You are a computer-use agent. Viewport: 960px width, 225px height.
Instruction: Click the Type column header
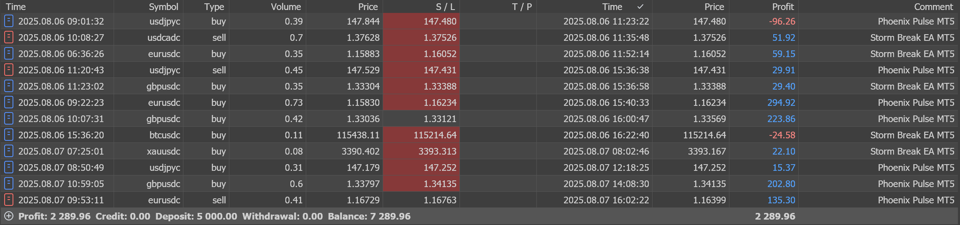click(x=214, y=7)
